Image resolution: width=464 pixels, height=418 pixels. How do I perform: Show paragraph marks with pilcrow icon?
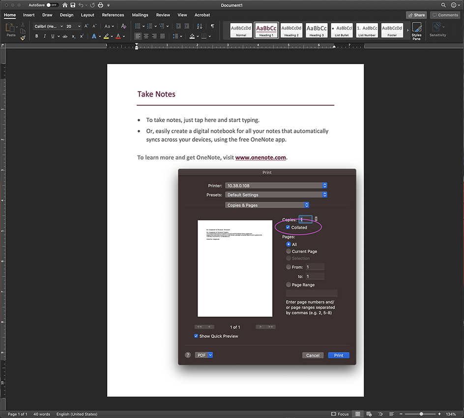pyautogui.click(x=212, y=26)
